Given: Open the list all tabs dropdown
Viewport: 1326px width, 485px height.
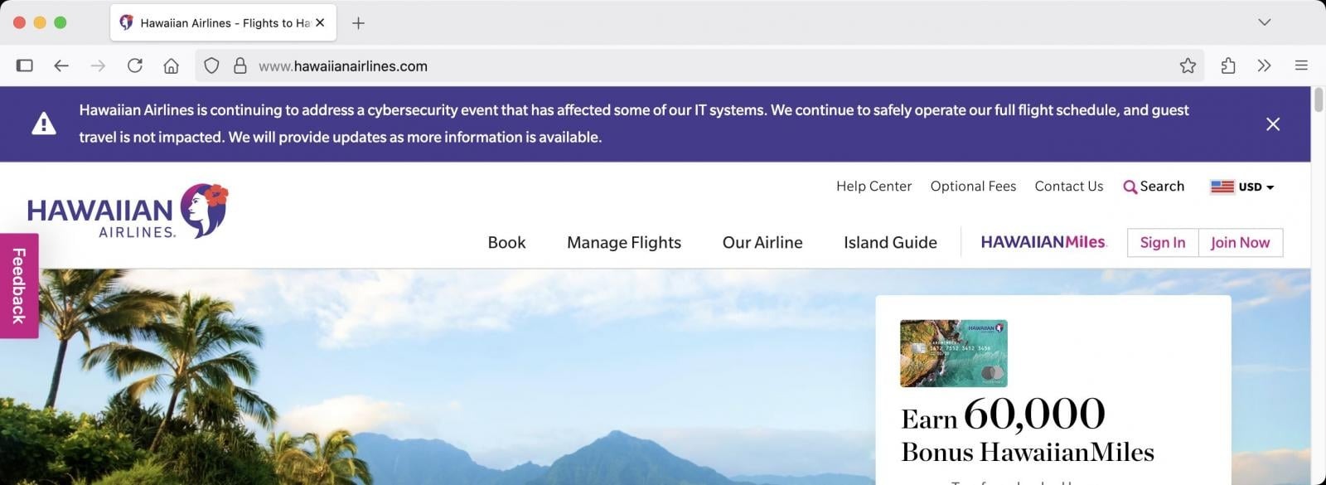Looking at the screenshot, I should click(x=1264, y=22).
